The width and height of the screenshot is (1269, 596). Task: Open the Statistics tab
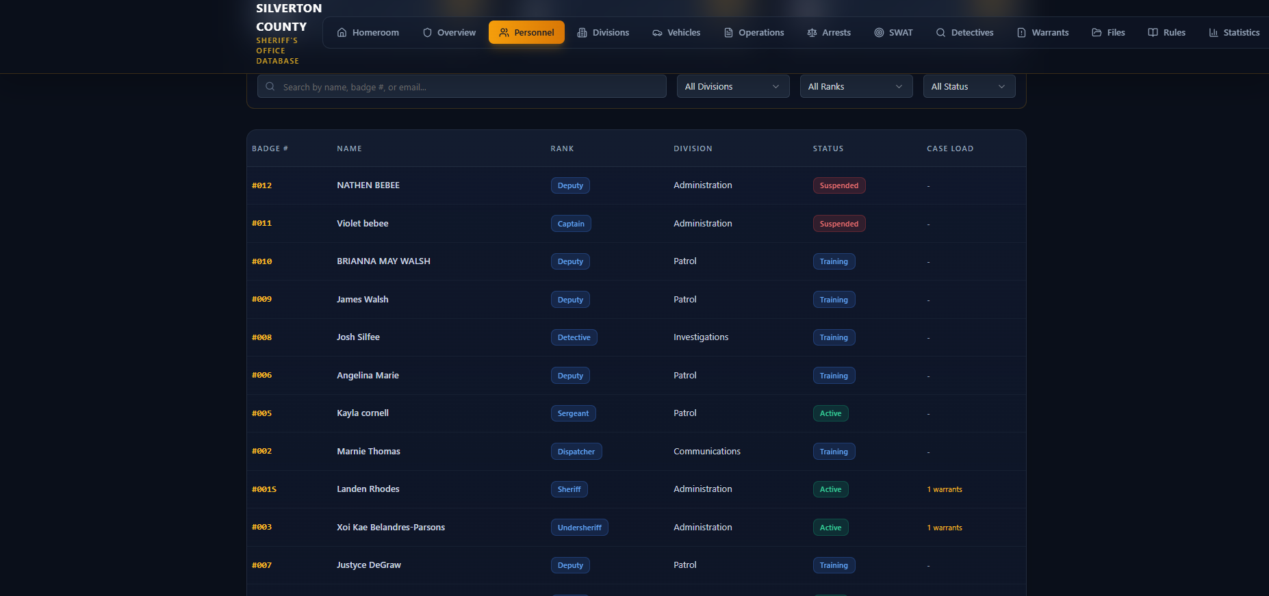tap(1234, 32)
